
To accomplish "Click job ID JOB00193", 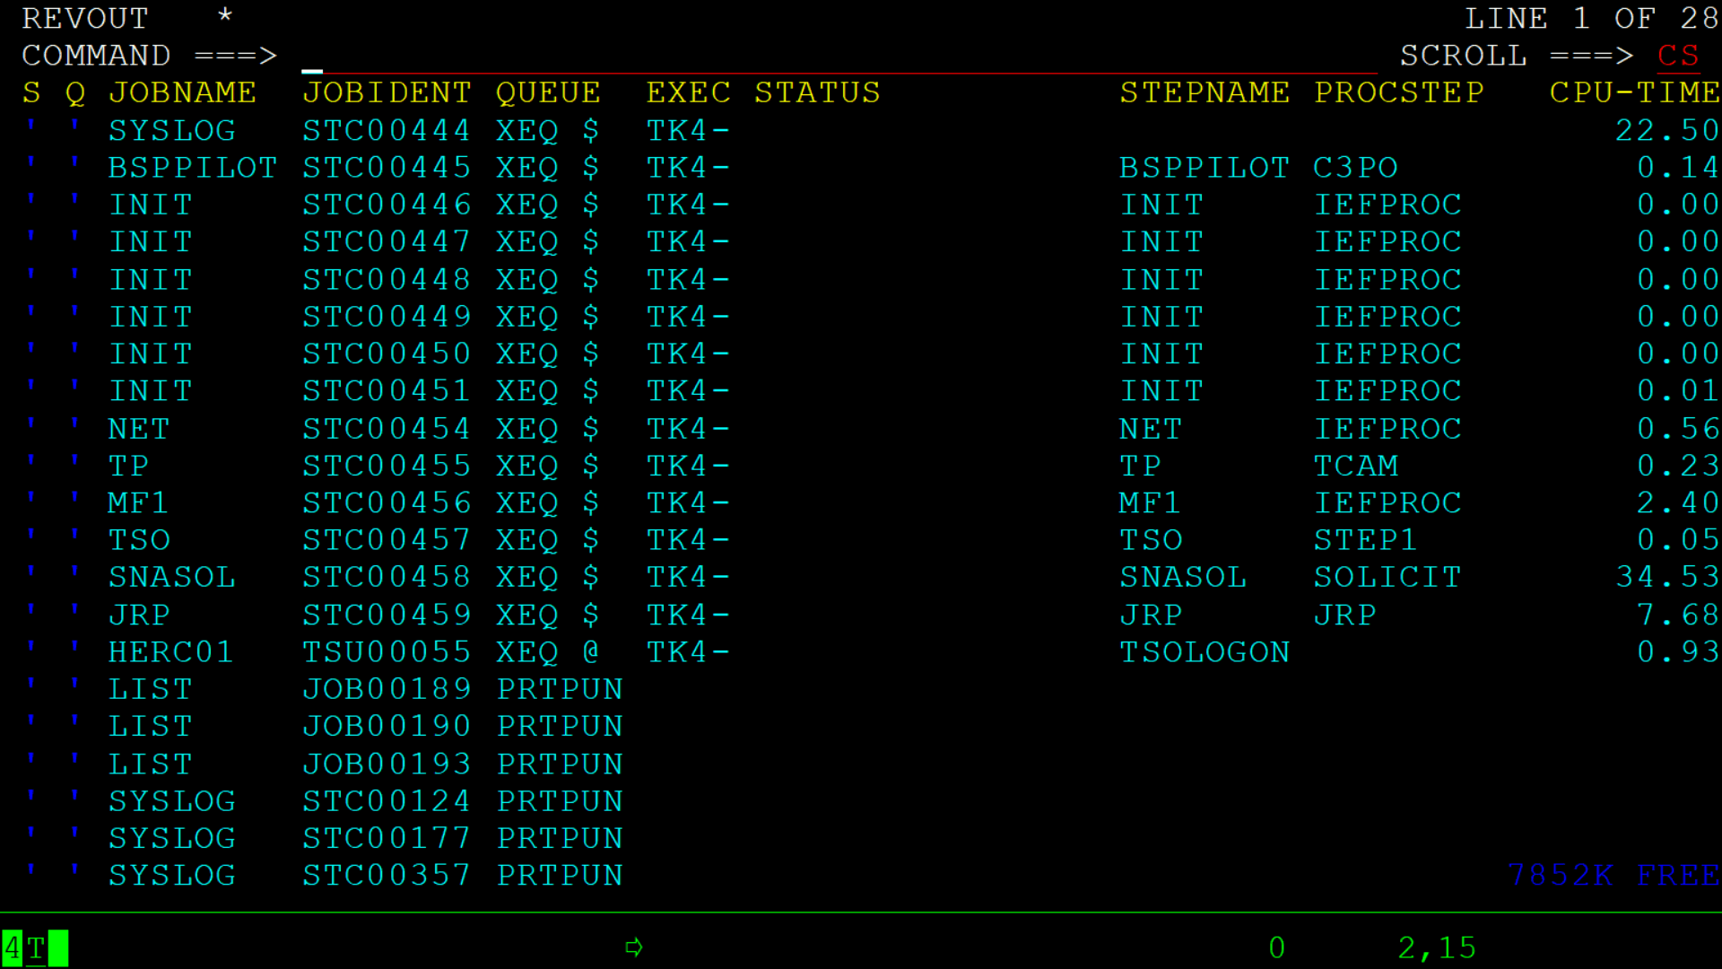I will pos(387,764).
